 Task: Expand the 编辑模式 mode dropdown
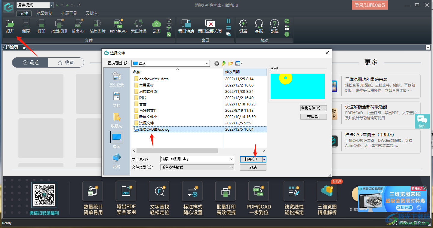click(51, 5)
